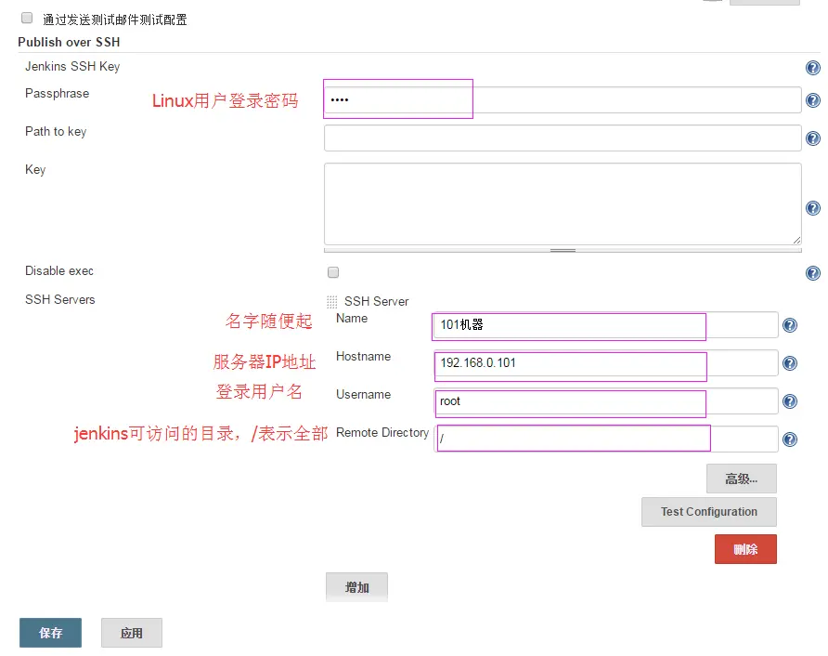Click inside the Key textarea
The width and height of the screenshot is (828, 656).
click(x=563, y=204)
